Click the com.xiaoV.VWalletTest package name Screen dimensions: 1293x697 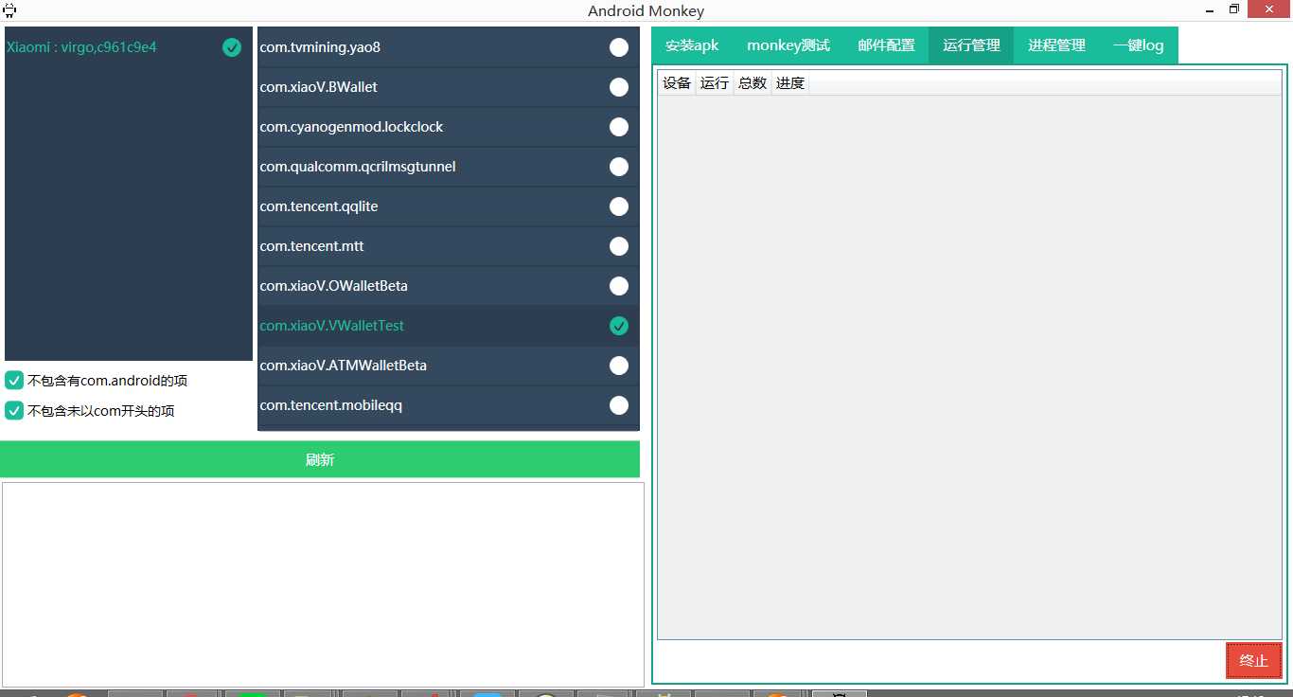pyautogui.click(x=332, y=326)
